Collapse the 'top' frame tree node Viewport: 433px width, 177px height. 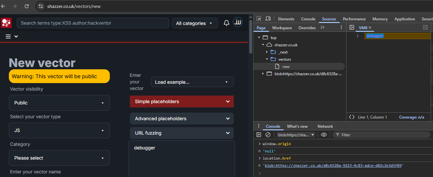pos(259,38)
